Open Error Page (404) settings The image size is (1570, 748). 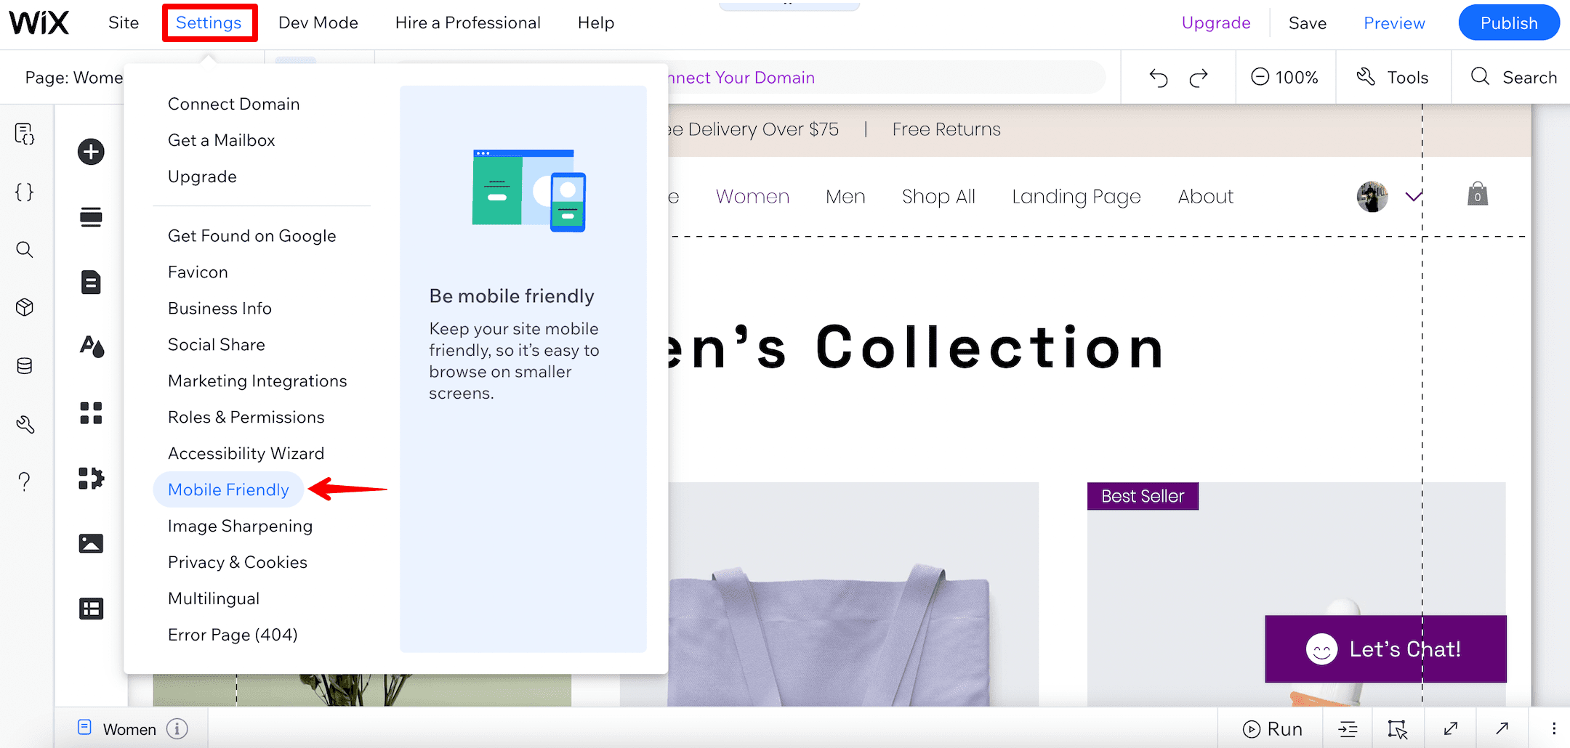233,635
